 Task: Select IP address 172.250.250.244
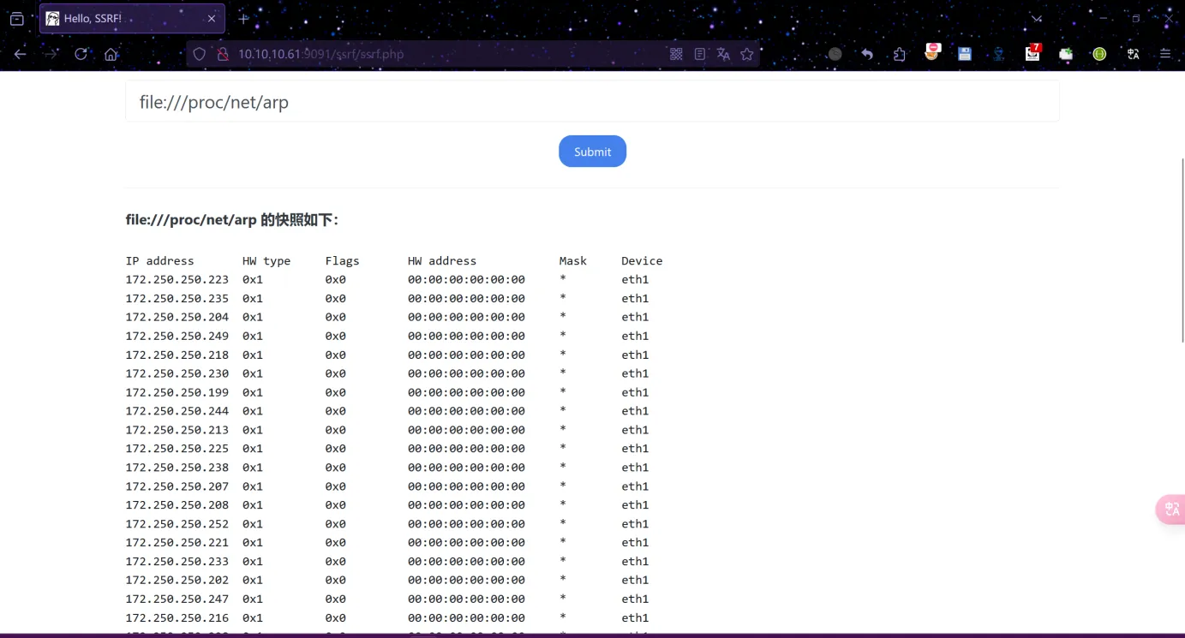coord(177,411)
